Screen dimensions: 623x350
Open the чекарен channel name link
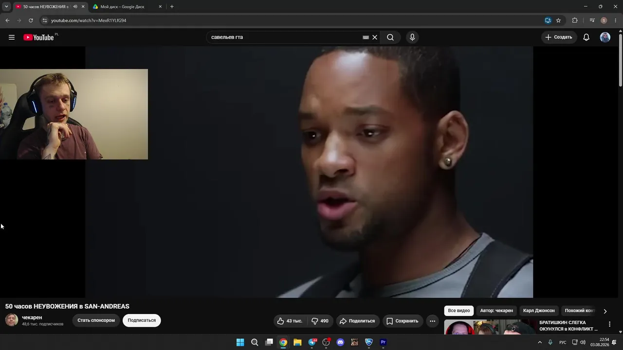(x=32, y=317)
